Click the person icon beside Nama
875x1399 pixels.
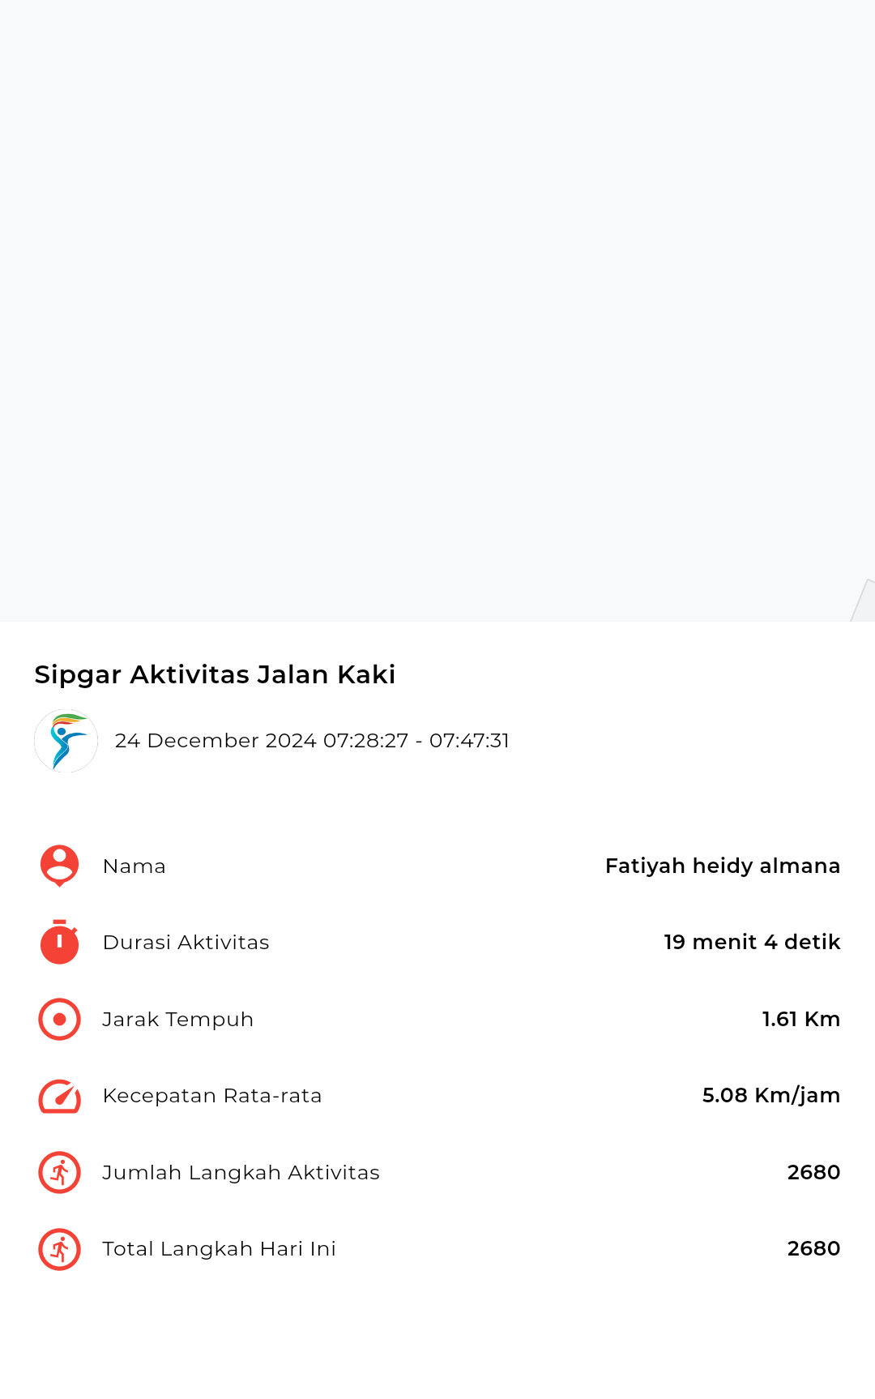(x=59, y=866)
